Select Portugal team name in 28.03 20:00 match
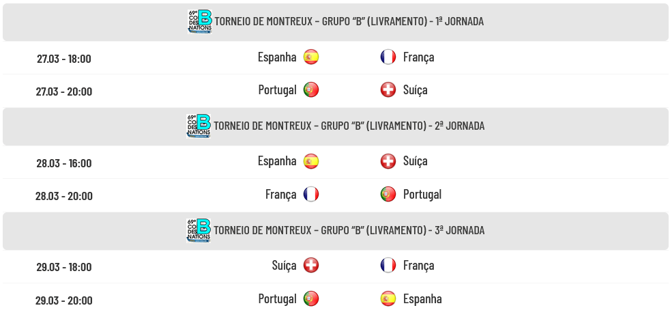The image size is (670, 323). (422, 195)
